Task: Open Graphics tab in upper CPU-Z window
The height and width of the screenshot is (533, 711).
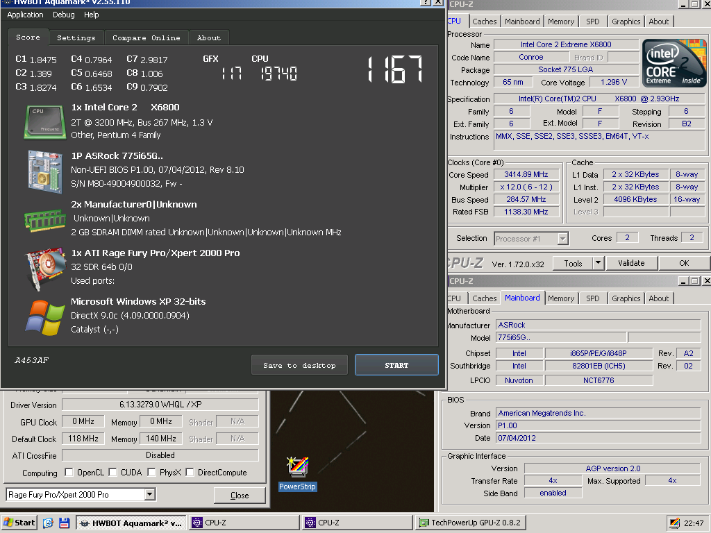Action: (x=626, y=22)
